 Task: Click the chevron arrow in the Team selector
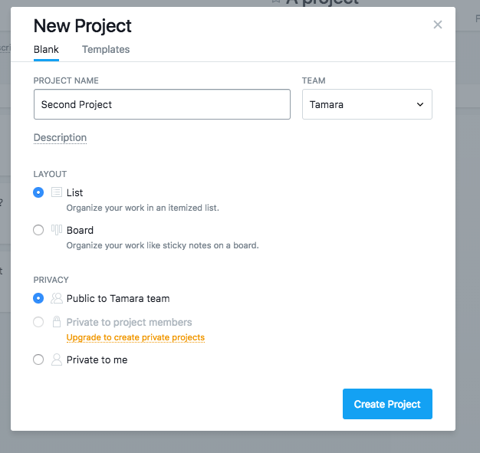pyautogui.click(x=420, y=104)
